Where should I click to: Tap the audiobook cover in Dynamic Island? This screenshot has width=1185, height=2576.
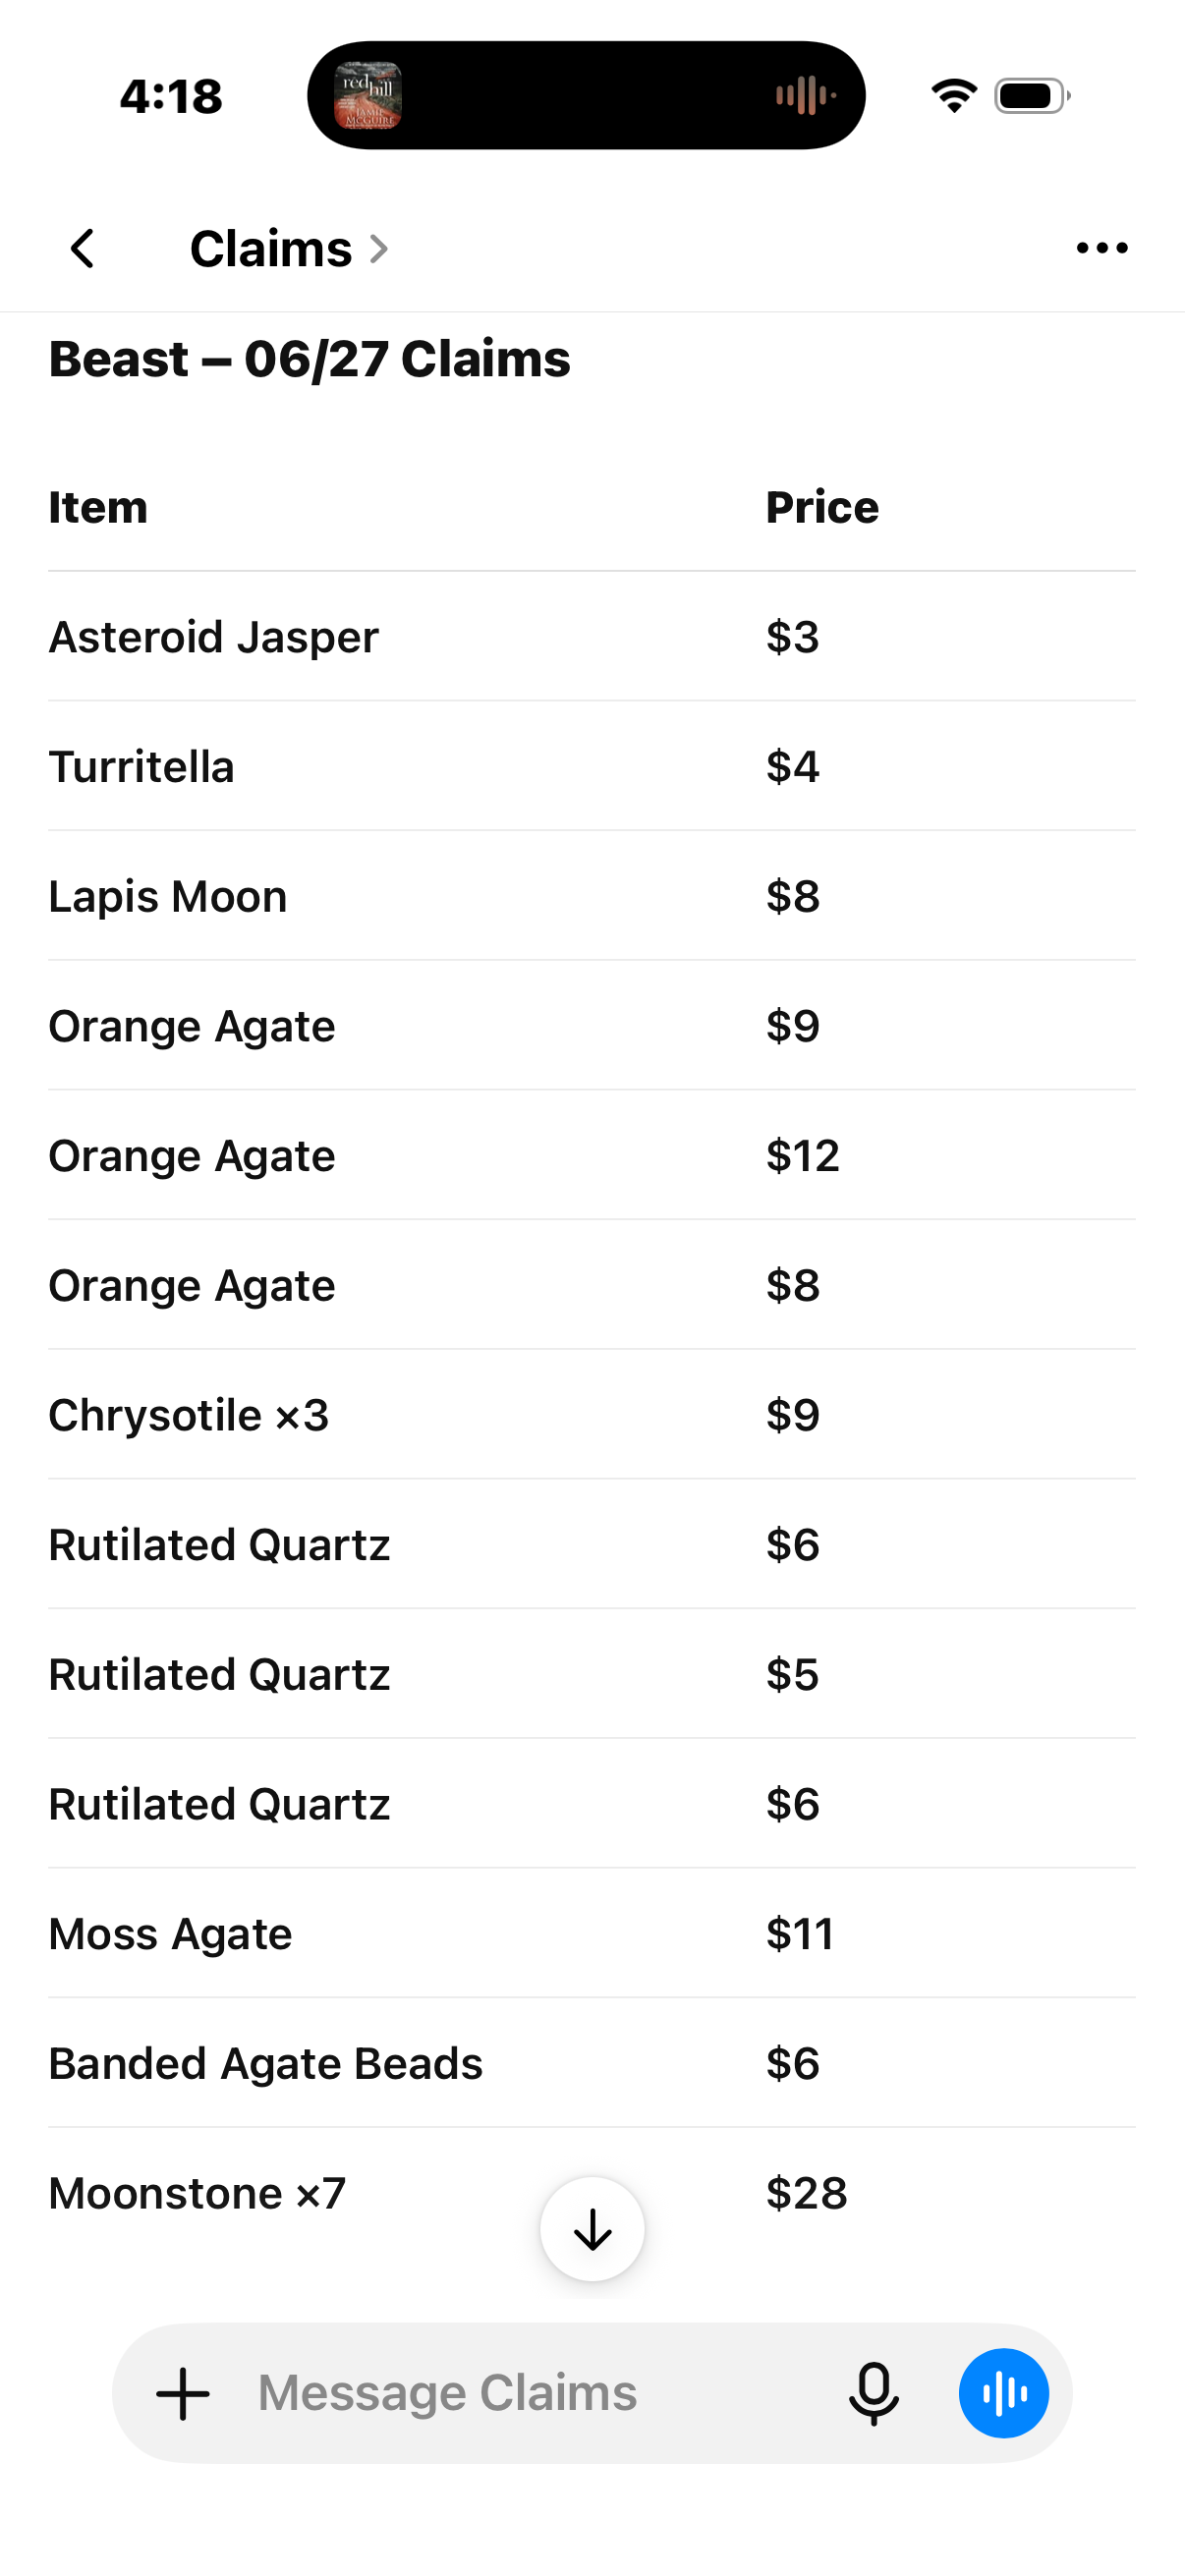(368, 96)
